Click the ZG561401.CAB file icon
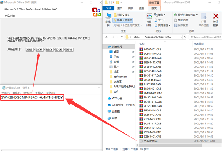This screenshot has height=151, width=222. click(x=141, y=71)
